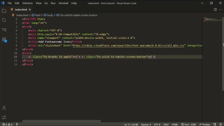The image size is (224, 126).
Task: Open the Selection menu
Action: pyautogui.click(x=27, y=3)
